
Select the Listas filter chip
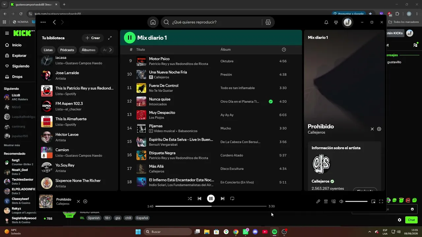48,50
